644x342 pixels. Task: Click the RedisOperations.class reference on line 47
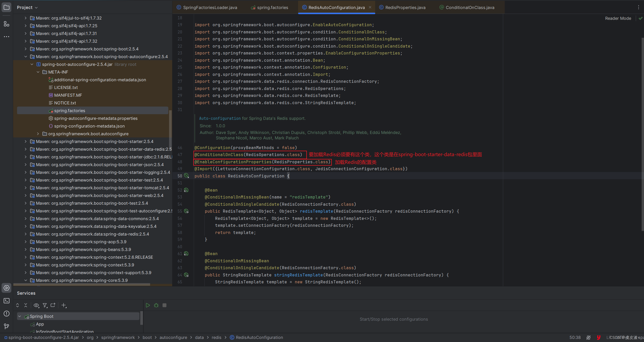pos(273,155)
